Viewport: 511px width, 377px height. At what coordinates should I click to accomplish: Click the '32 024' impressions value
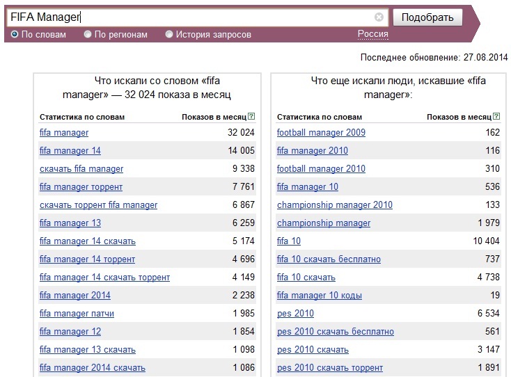[241, 132]
